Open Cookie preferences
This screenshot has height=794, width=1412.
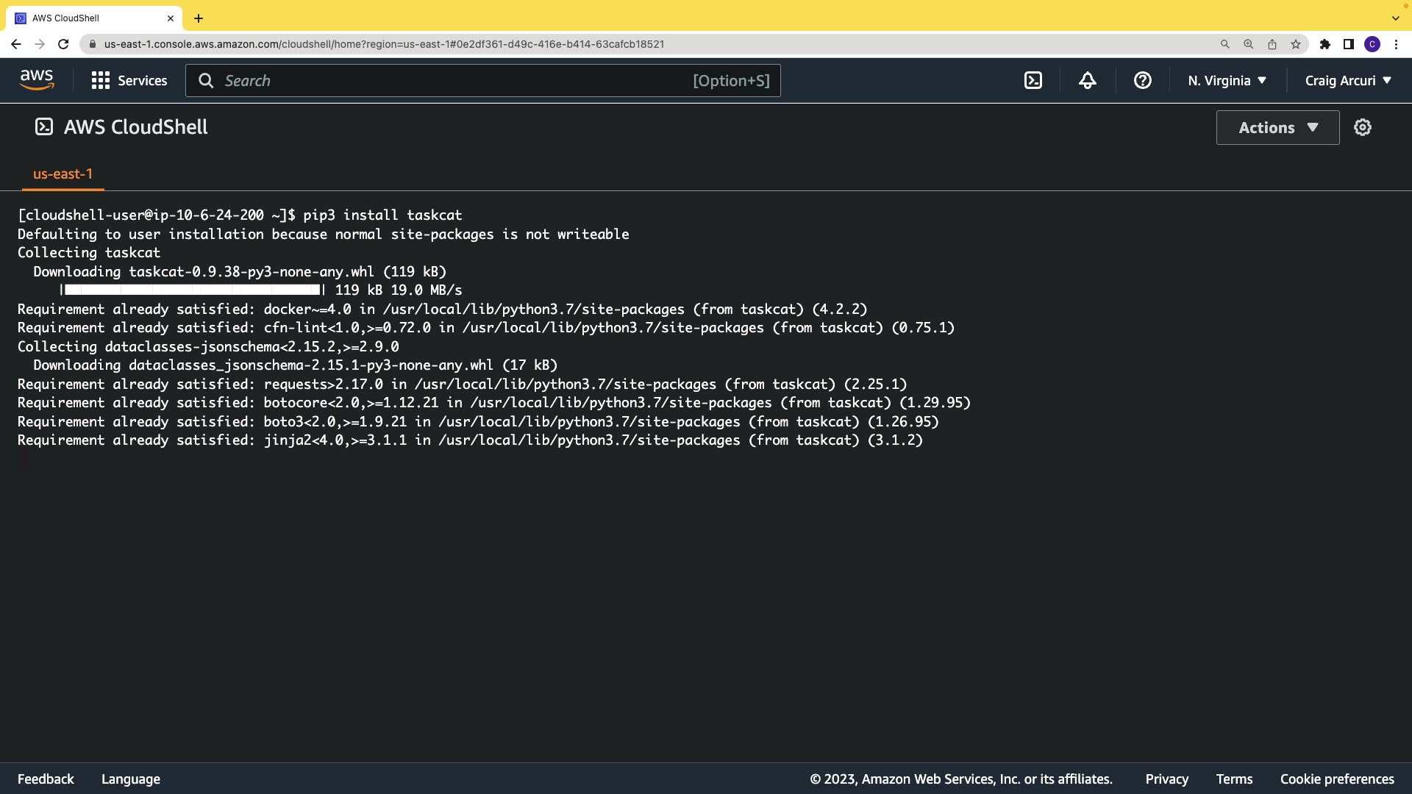[1337, 779]
